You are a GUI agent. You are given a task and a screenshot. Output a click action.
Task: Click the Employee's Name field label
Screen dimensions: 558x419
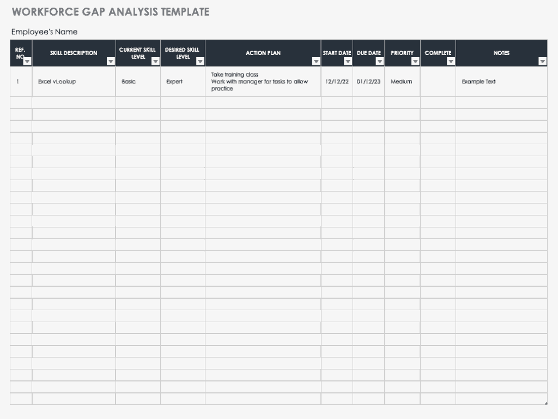click(45, 32)
